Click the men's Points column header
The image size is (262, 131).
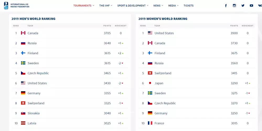pyautogui.click(x=107, y=26)
